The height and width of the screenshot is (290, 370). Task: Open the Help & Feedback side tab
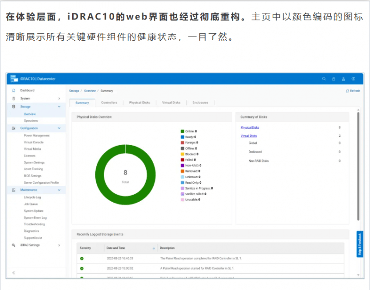(360, 244)
